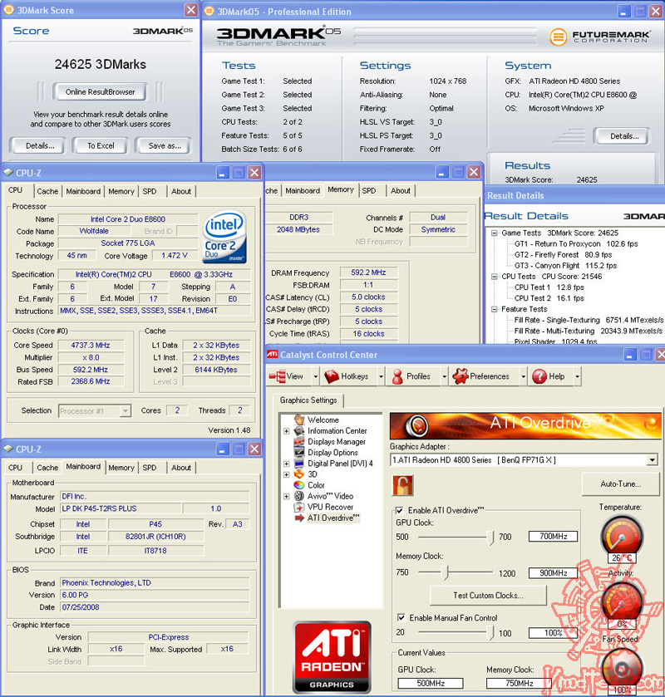Viewport: 665px width, 697px height.
Task: Click the Auto-Tune... button
Action: click(x=620, y=484)
